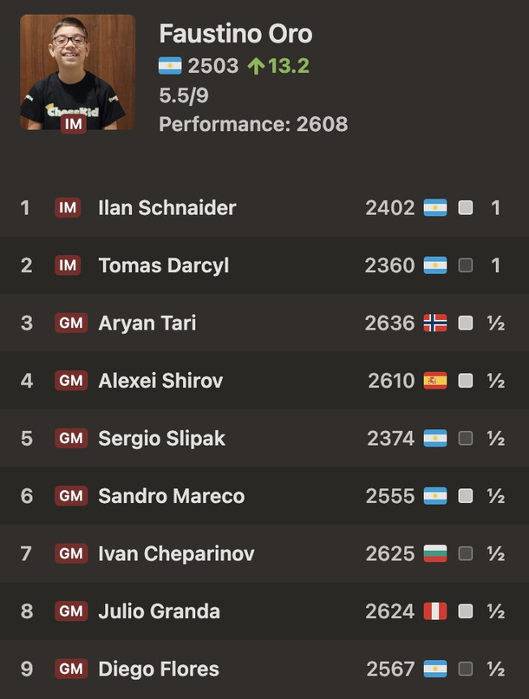
Task: Click the Spain flag in Alexei Shirov's row
Action: pos(435,381)
